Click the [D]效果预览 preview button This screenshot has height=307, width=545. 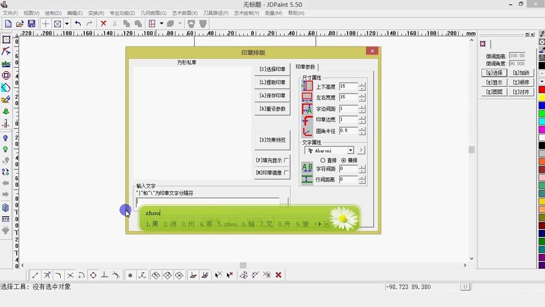point(272,140)
